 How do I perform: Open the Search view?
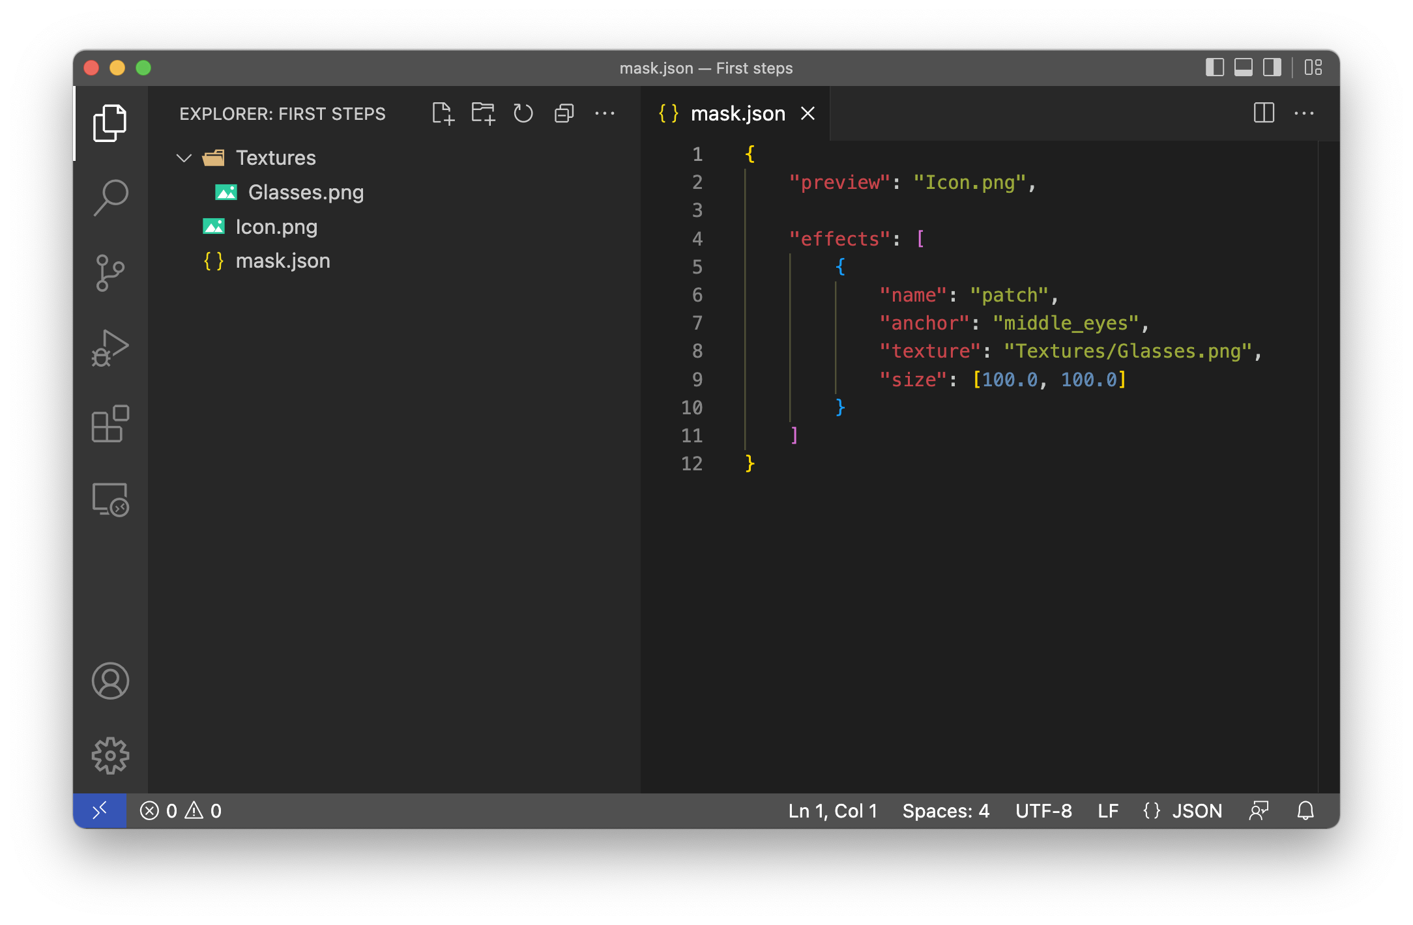click(111, 197)
